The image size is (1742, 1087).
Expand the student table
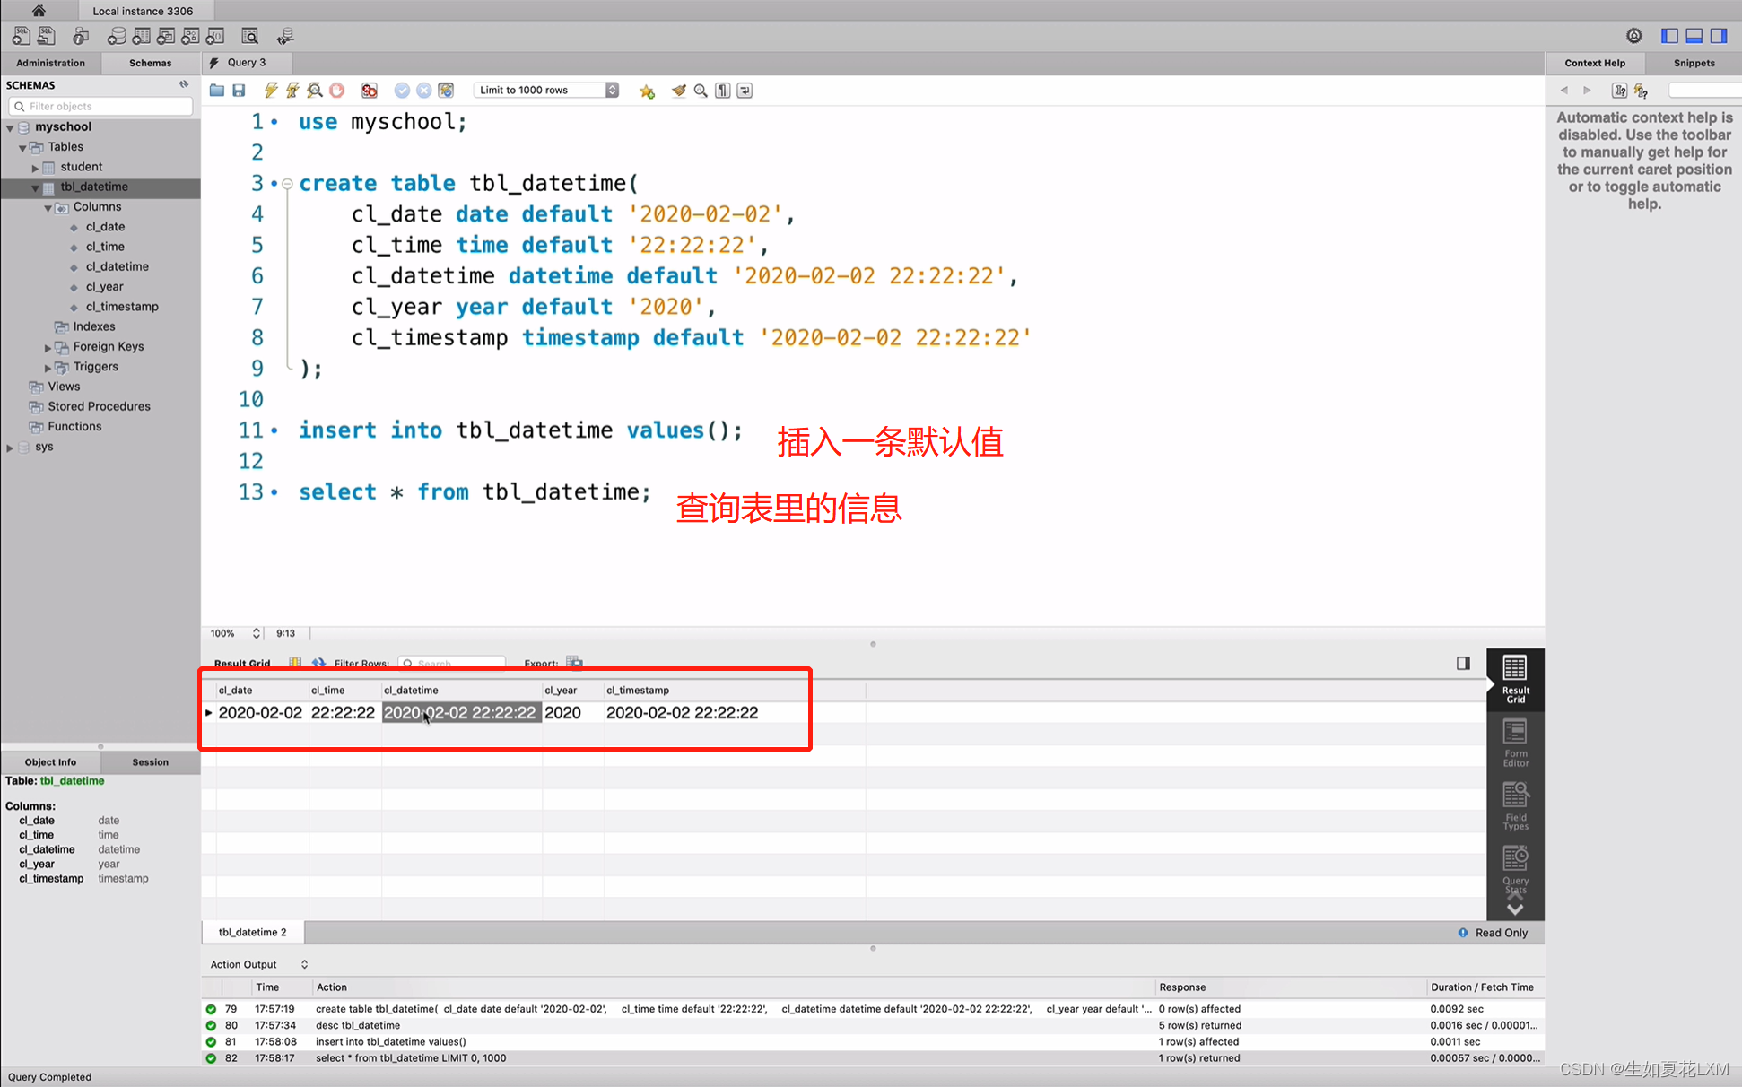pyautogui.click(x=35, y=168)
